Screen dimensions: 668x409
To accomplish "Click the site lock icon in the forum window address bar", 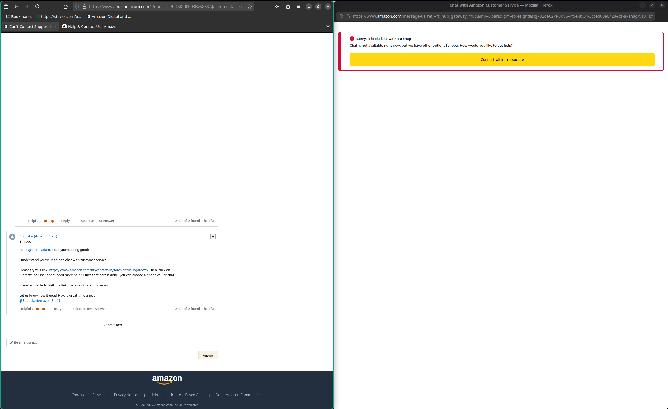I will [x=84, y=7].
